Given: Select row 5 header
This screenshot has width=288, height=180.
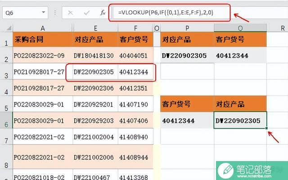Looking at the screenshot, I should pos(6,104).
